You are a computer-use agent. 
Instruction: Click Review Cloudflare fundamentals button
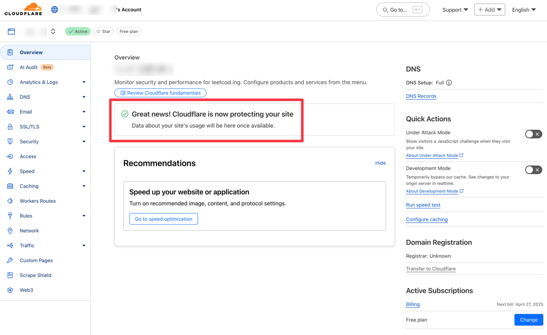[160, 93]
